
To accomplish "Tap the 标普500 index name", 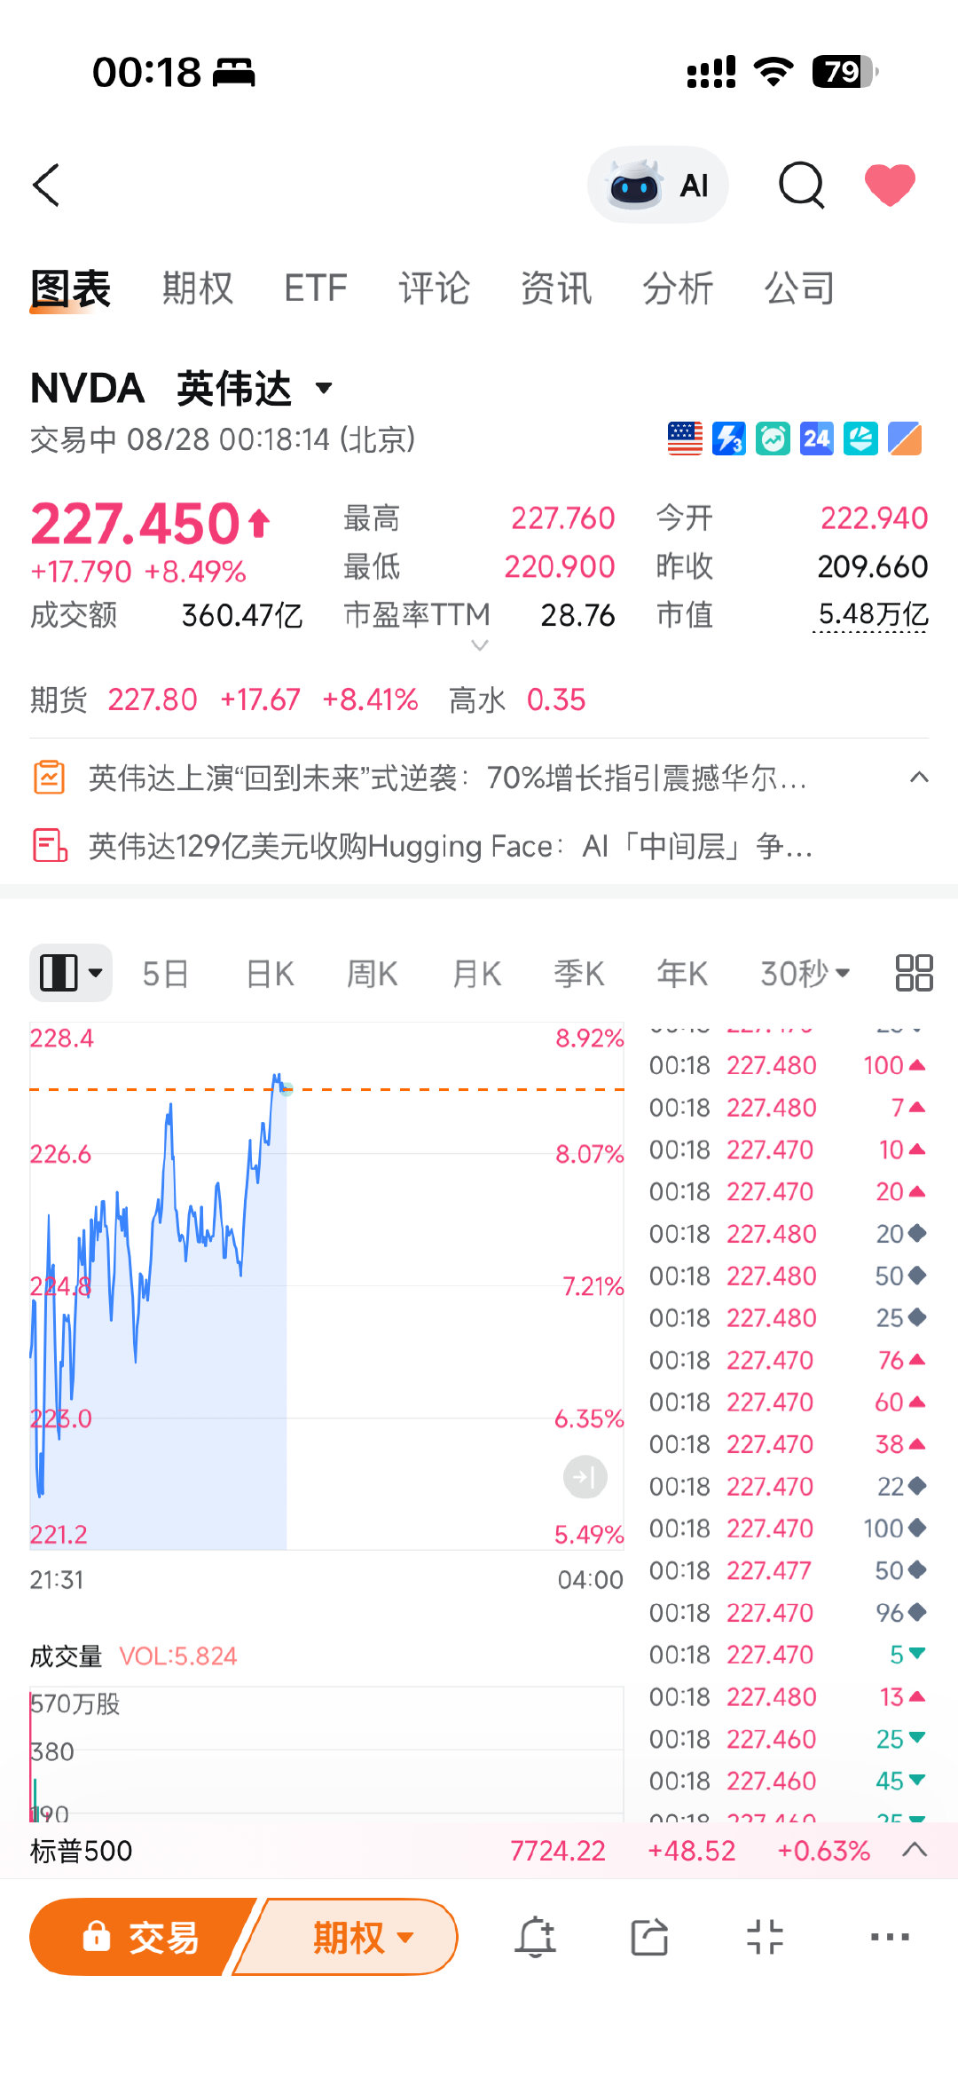I will point(82,1851).
